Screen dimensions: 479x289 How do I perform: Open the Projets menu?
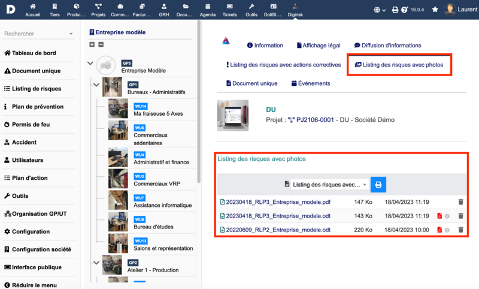coord(98,10)
